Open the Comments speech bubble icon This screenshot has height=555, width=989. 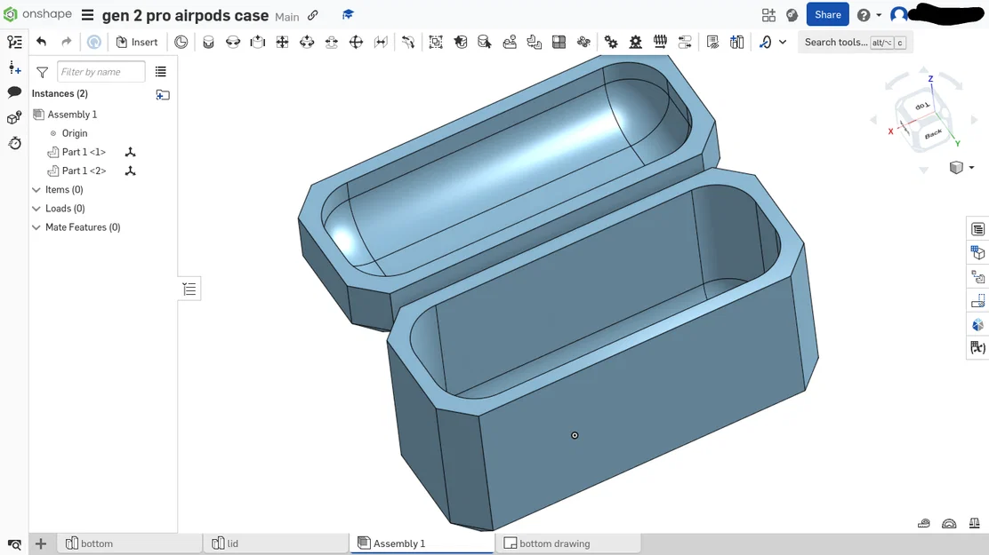click(x=14, y=92)
